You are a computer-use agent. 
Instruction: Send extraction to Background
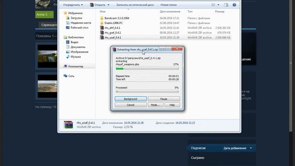coord(130,99)
